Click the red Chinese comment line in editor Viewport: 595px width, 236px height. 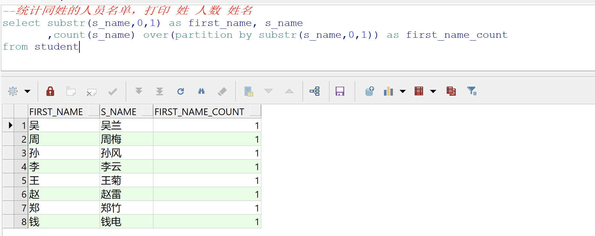pos(128,11)
